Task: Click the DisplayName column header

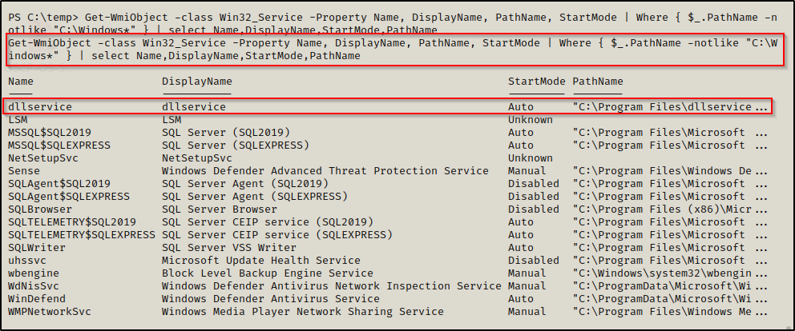Action: [197, 82]
